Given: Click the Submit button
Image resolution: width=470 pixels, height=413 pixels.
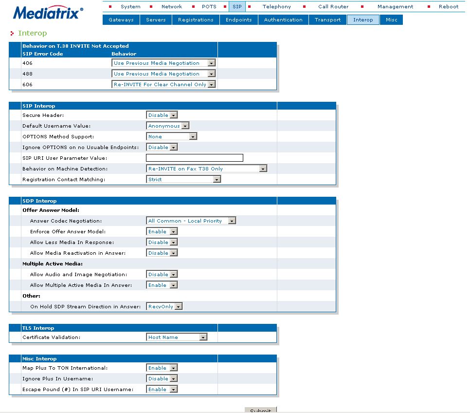Looking at the screenshot, I should click(x=260, y=410).
